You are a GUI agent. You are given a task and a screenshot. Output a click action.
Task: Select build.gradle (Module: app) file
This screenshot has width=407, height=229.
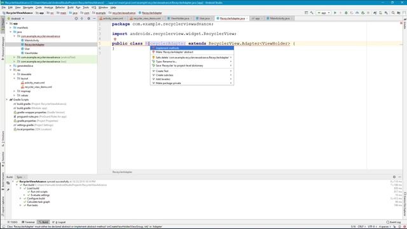(32, 108)
